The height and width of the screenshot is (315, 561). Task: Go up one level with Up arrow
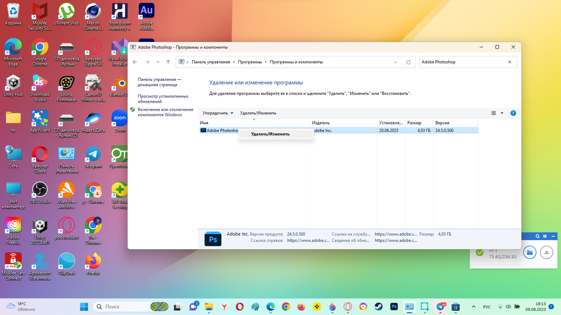coord(168,62)
